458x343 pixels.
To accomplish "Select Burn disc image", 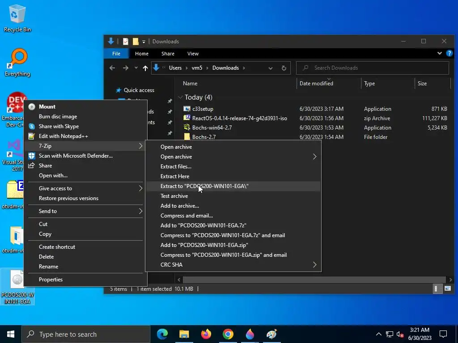I will point(85,117).
